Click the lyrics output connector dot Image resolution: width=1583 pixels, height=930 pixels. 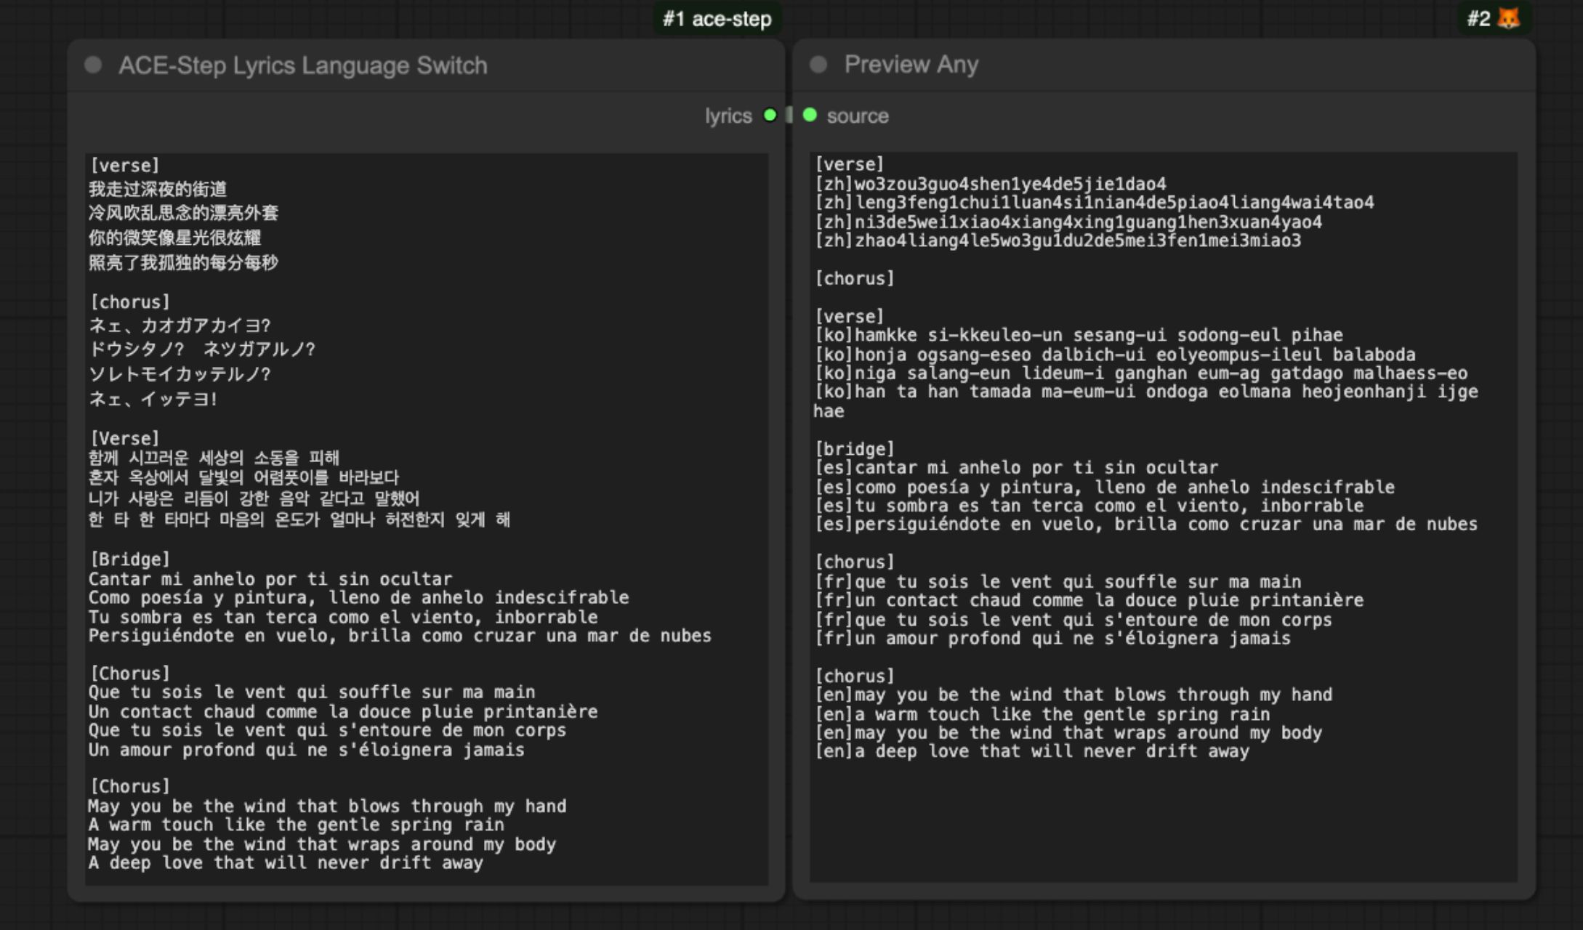coord(770,115)
